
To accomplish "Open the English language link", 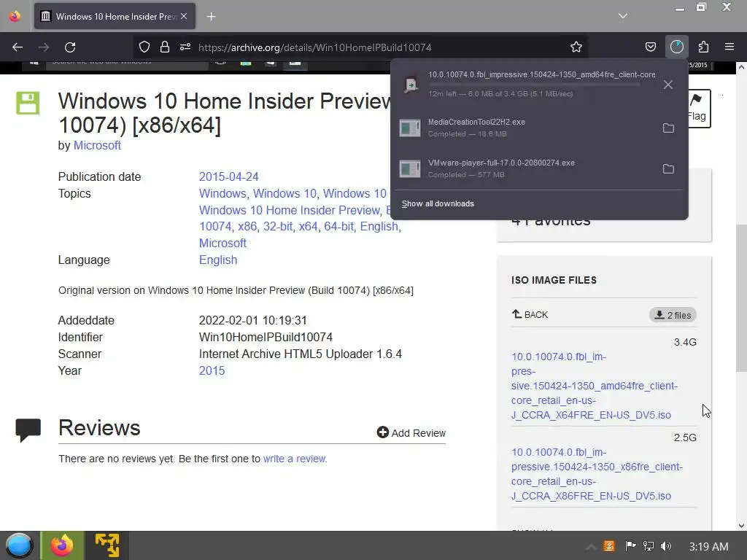I will point(217,260).
